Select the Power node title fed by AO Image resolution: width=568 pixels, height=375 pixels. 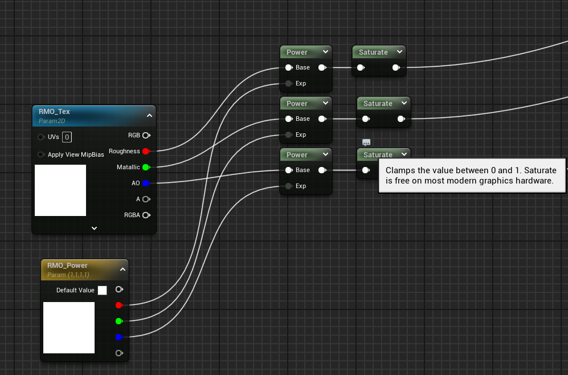(x=297, y=155)
